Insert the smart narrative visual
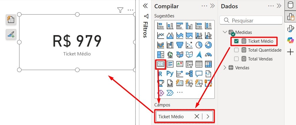The image size is (296, 125). tap(209, 74)
